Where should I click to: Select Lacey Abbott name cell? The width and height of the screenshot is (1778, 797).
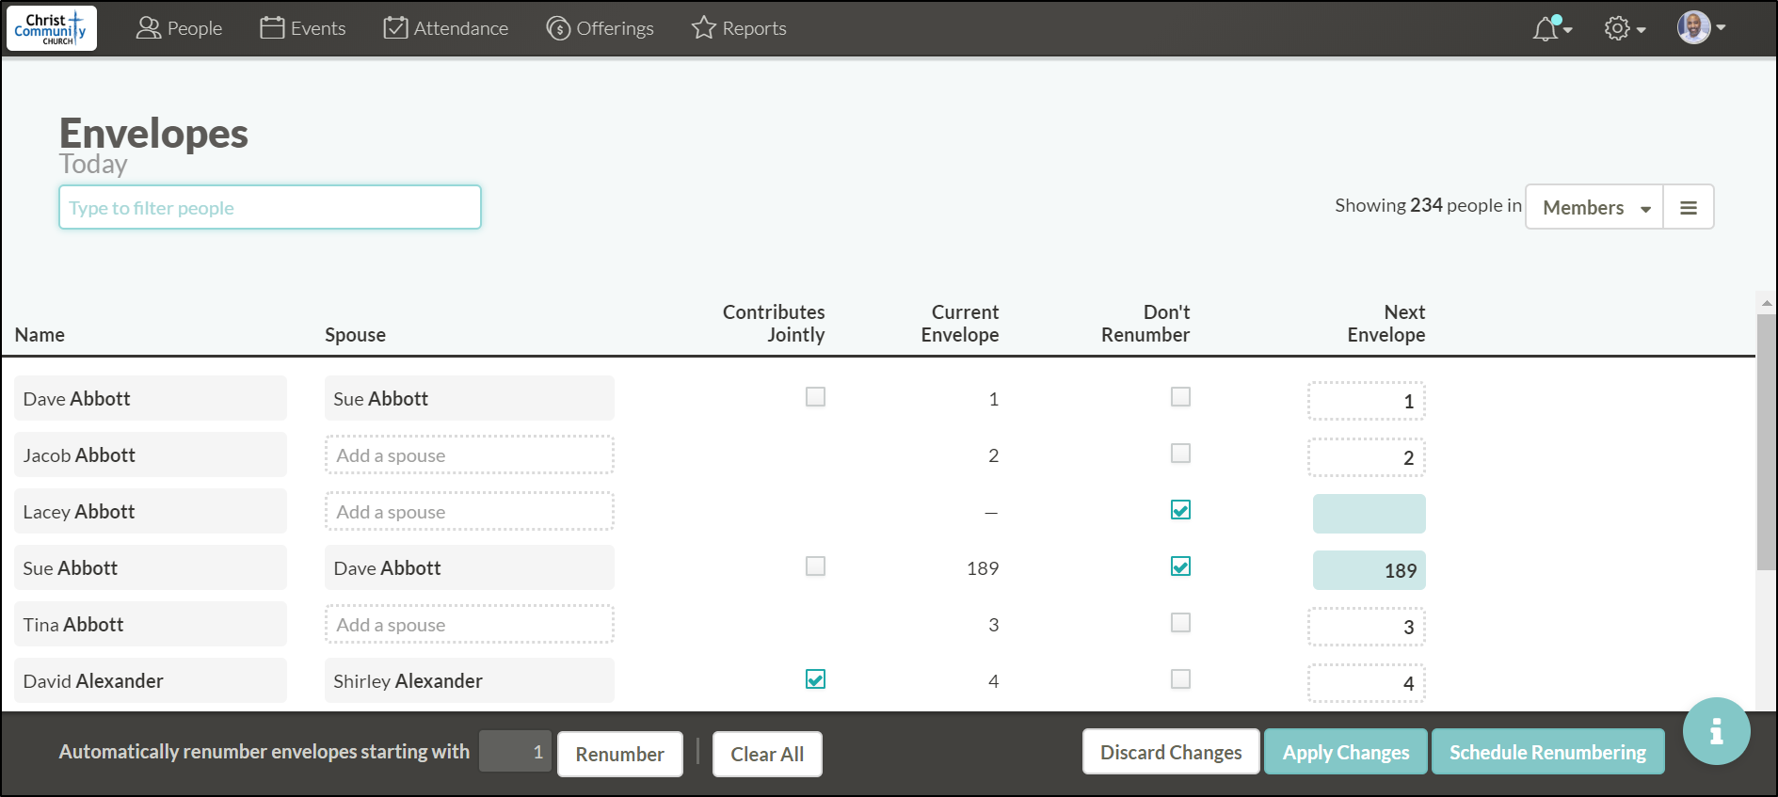[151, 511]
